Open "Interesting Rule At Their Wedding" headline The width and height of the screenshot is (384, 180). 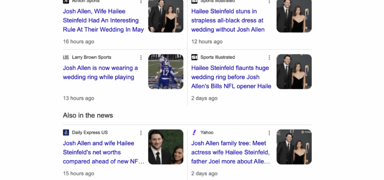pyautogui.click(x=103, y=20)
